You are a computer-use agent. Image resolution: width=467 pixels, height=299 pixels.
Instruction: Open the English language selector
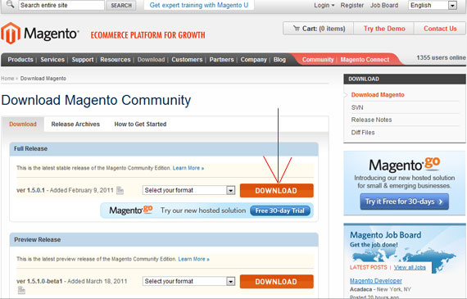pyautogui.click(x=433, y=5)
